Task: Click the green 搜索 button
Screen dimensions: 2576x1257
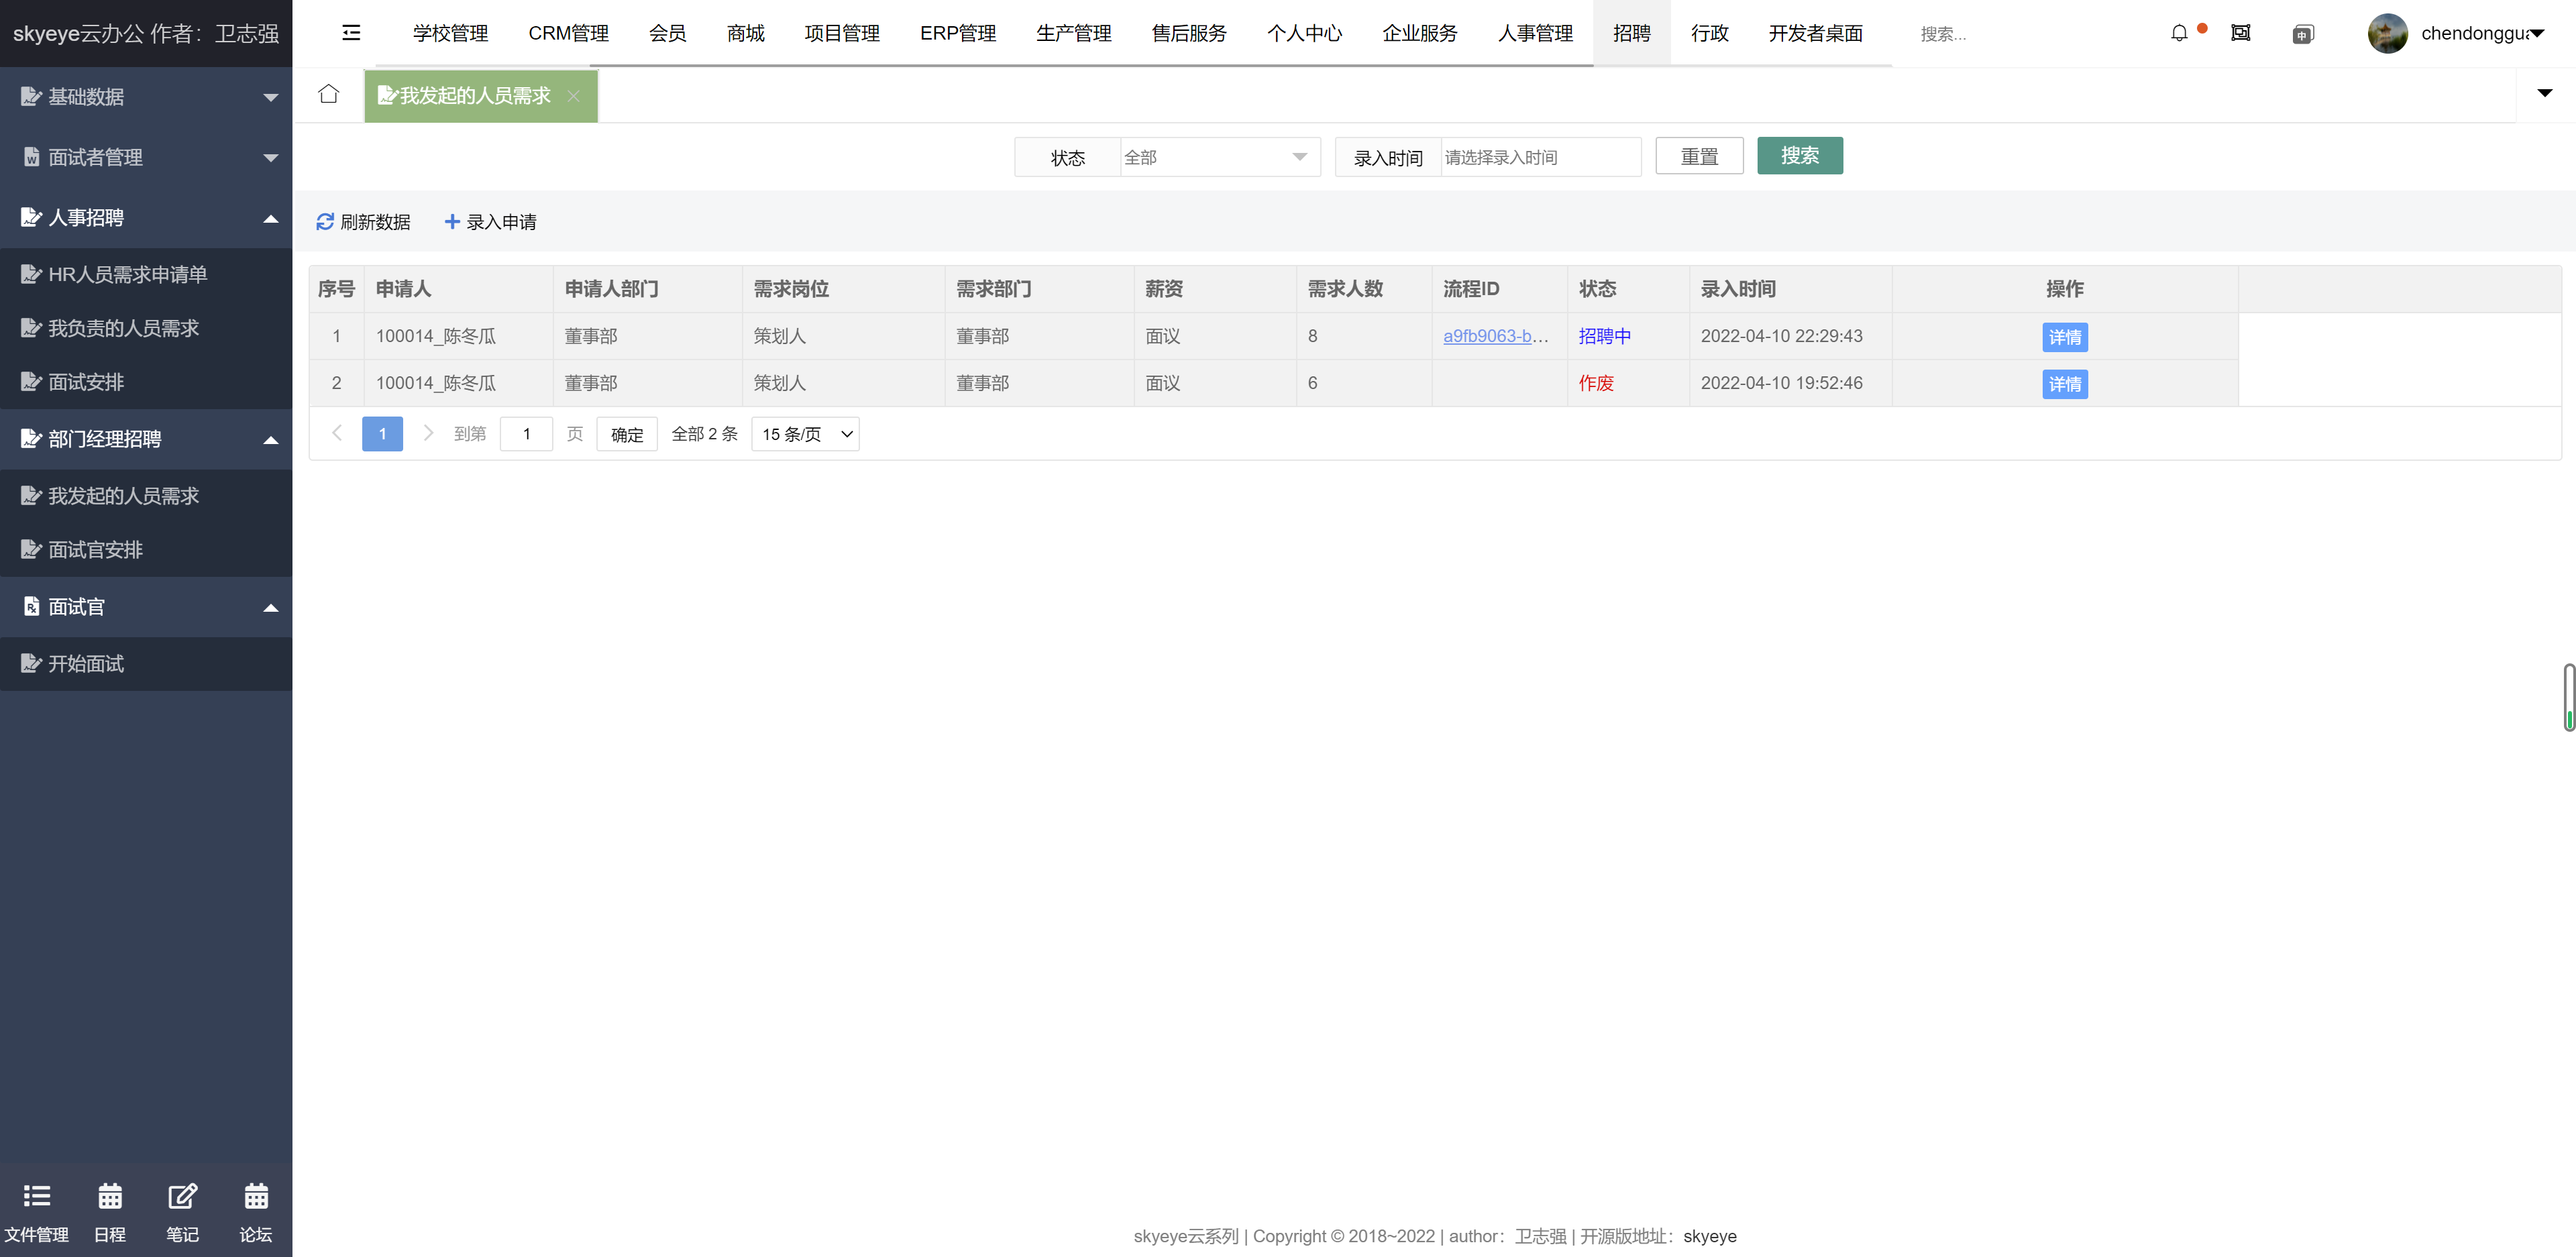Action: tap(1799, 156)
